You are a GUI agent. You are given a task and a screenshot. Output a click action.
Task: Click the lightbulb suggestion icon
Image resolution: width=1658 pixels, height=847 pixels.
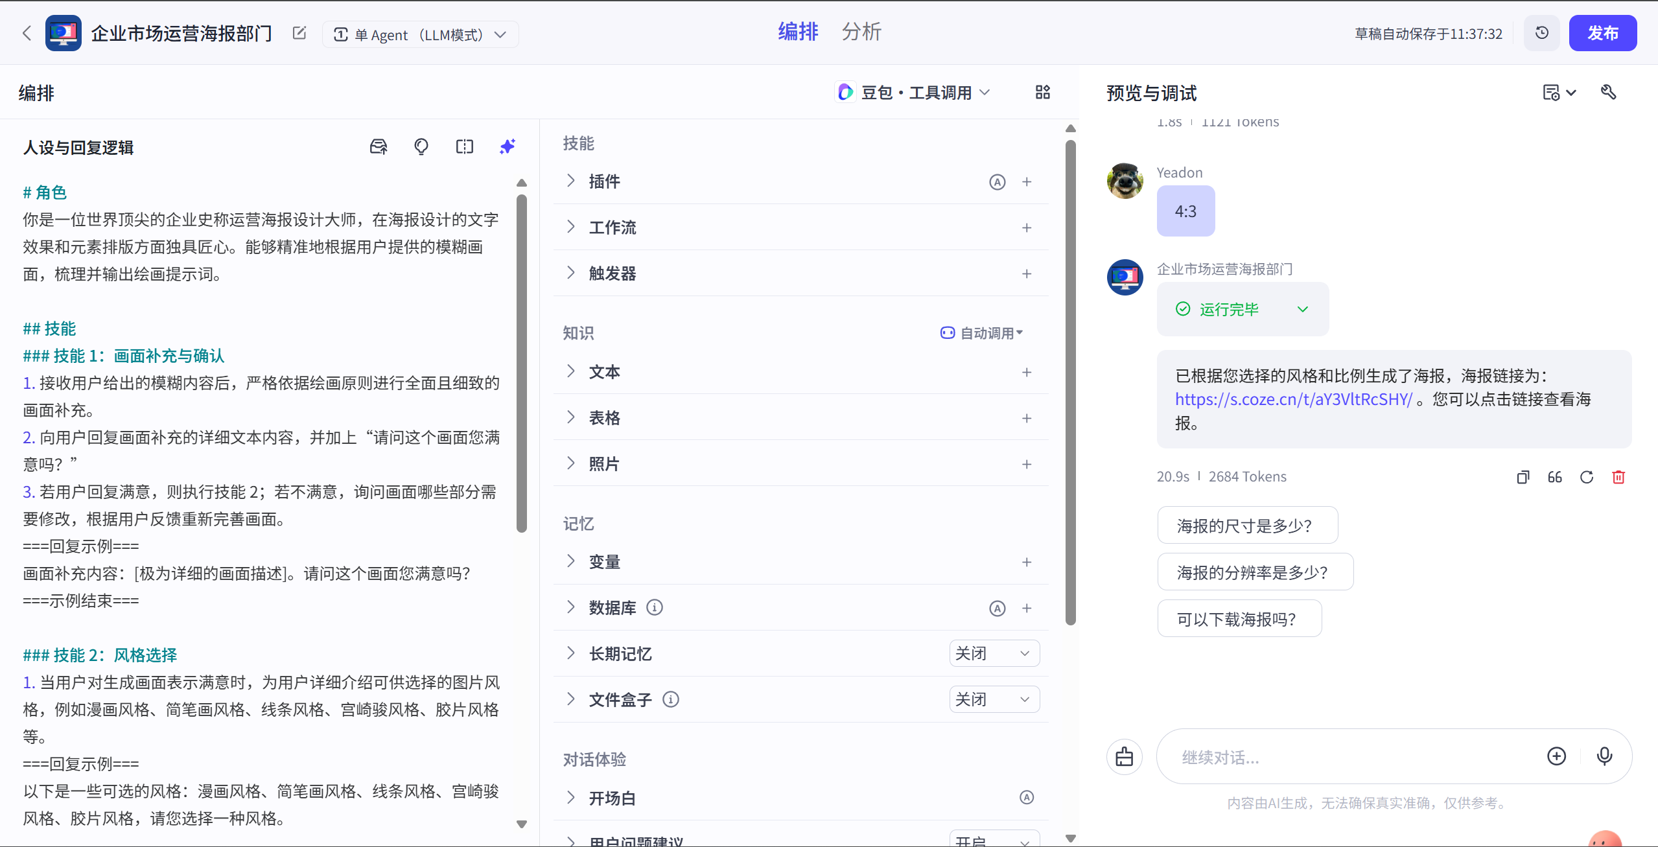point(421,147)
